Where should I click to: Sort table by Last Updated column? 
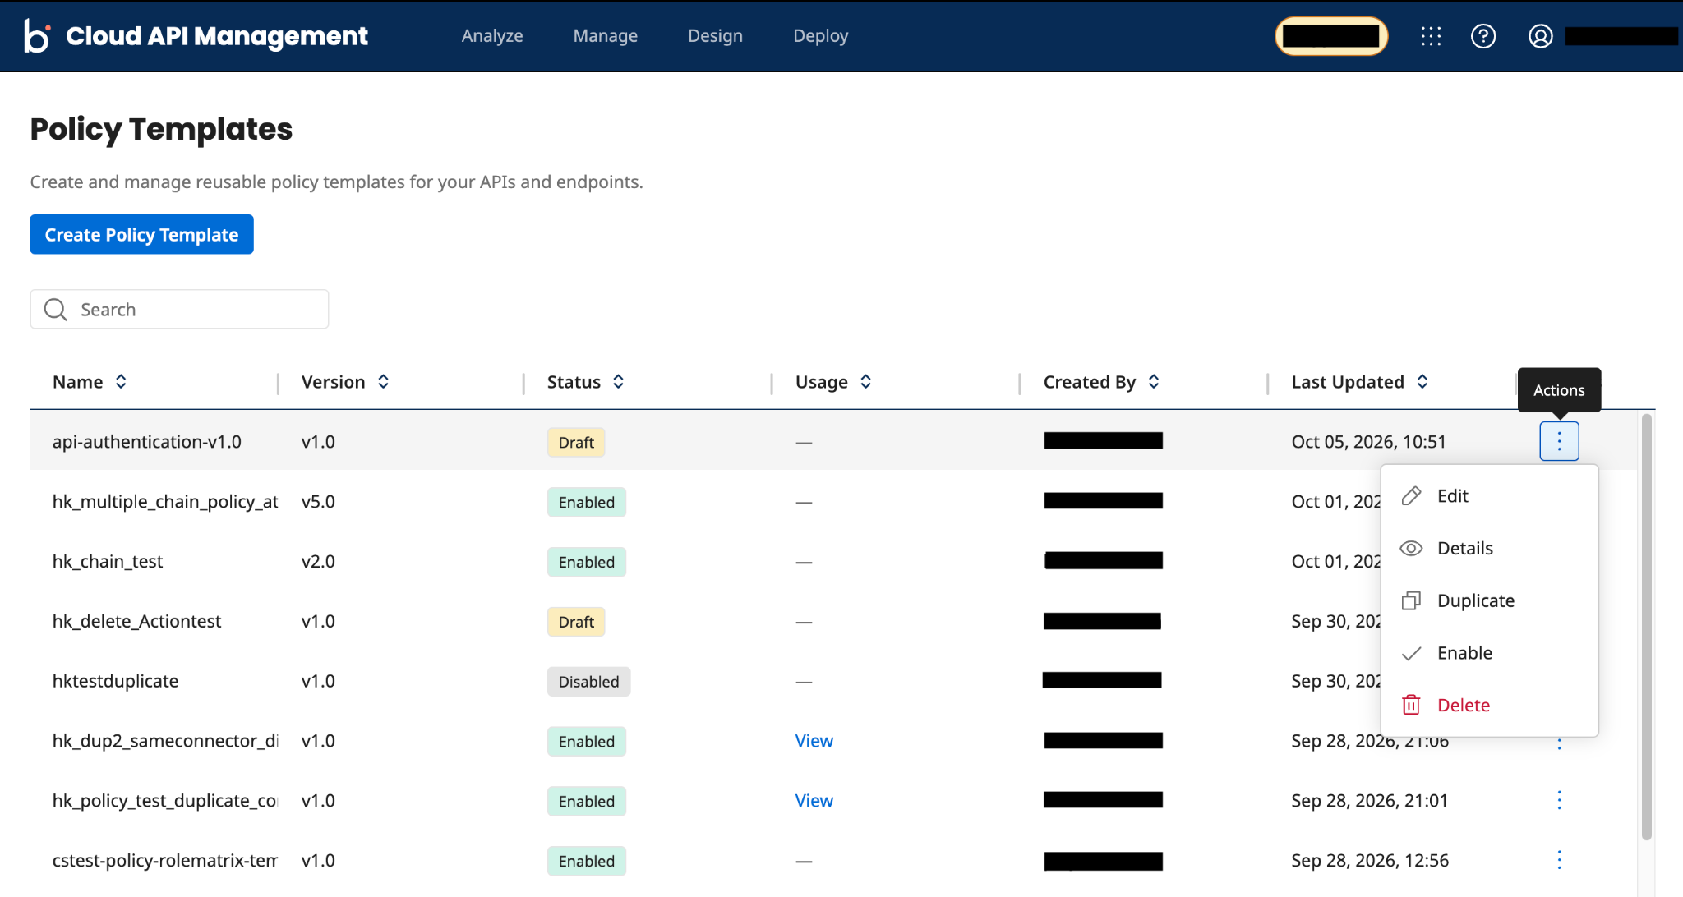tap(1422, 382)
